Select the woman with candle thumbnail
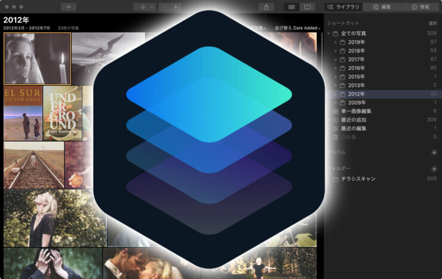The height and width of the screenshot is (279, 442). [37, 59]
